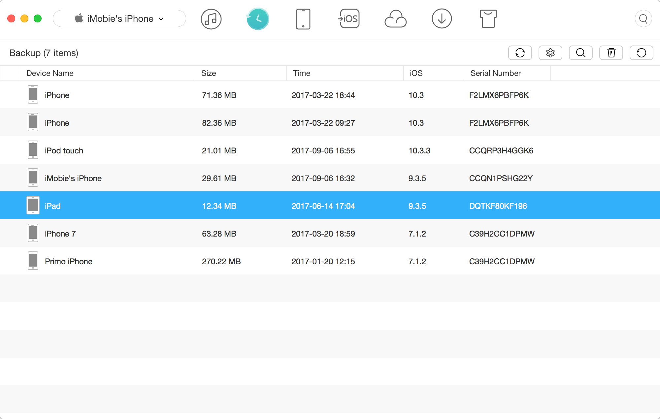
Task: Click the iPad device thumbnail icon
Action: tap(33, 205)
